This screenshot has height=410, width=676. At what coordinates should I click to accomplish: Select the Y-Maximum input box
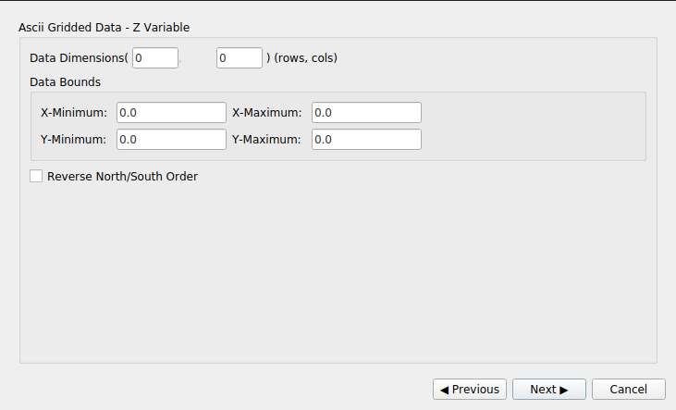coord(366,139)
